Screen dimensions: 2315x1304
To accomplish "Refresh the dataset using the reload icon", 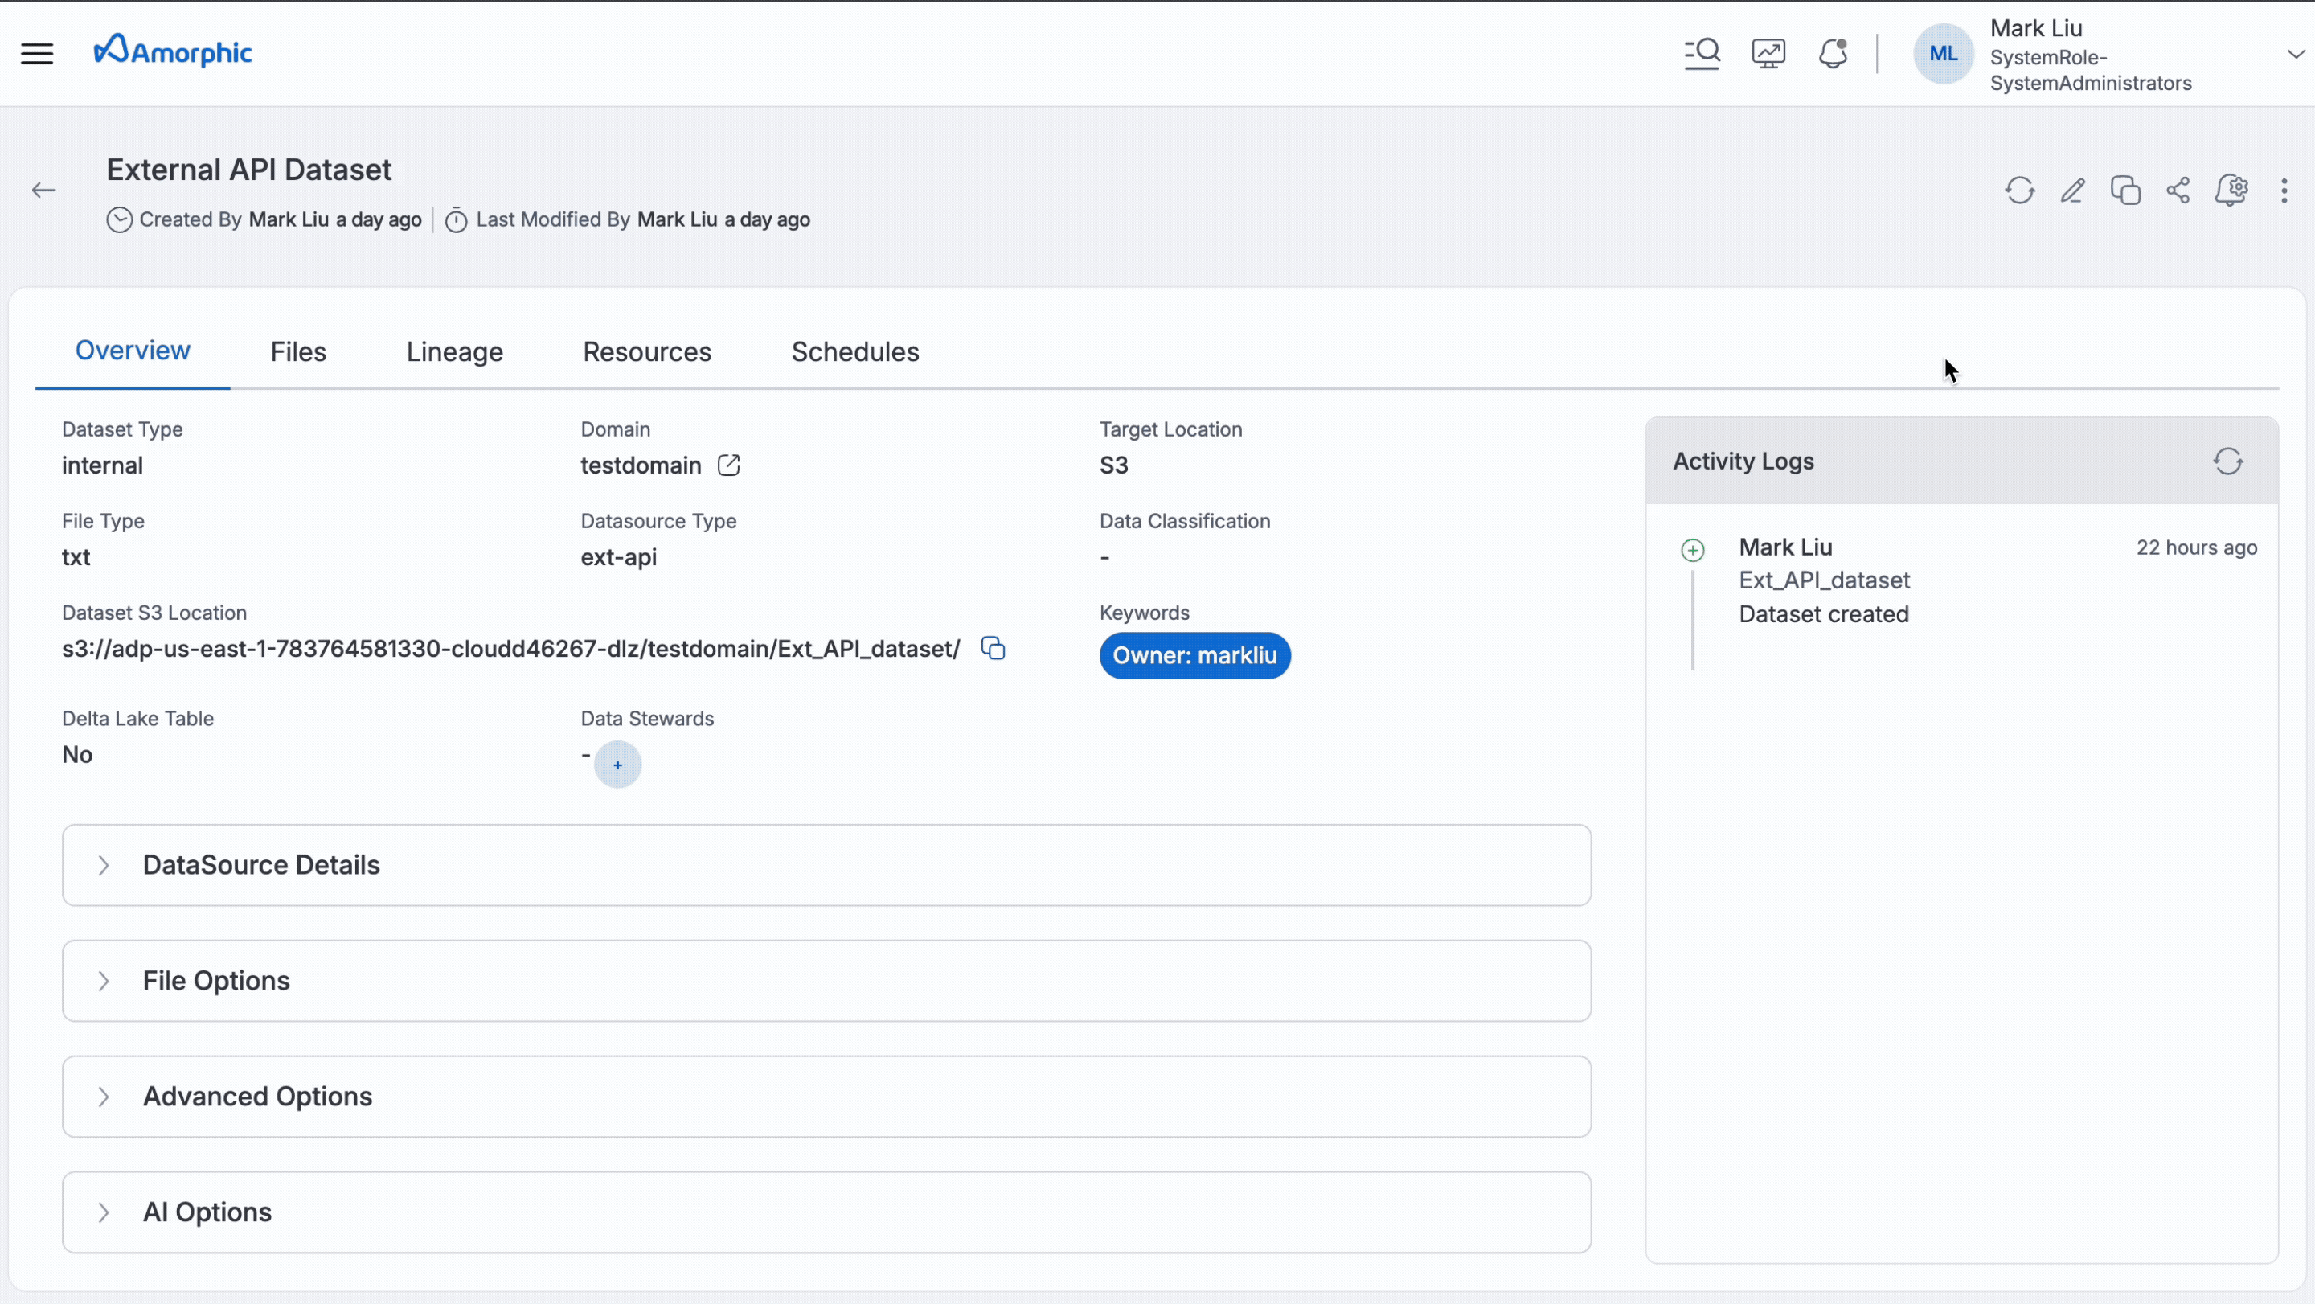I will [x=2019, y=190].
